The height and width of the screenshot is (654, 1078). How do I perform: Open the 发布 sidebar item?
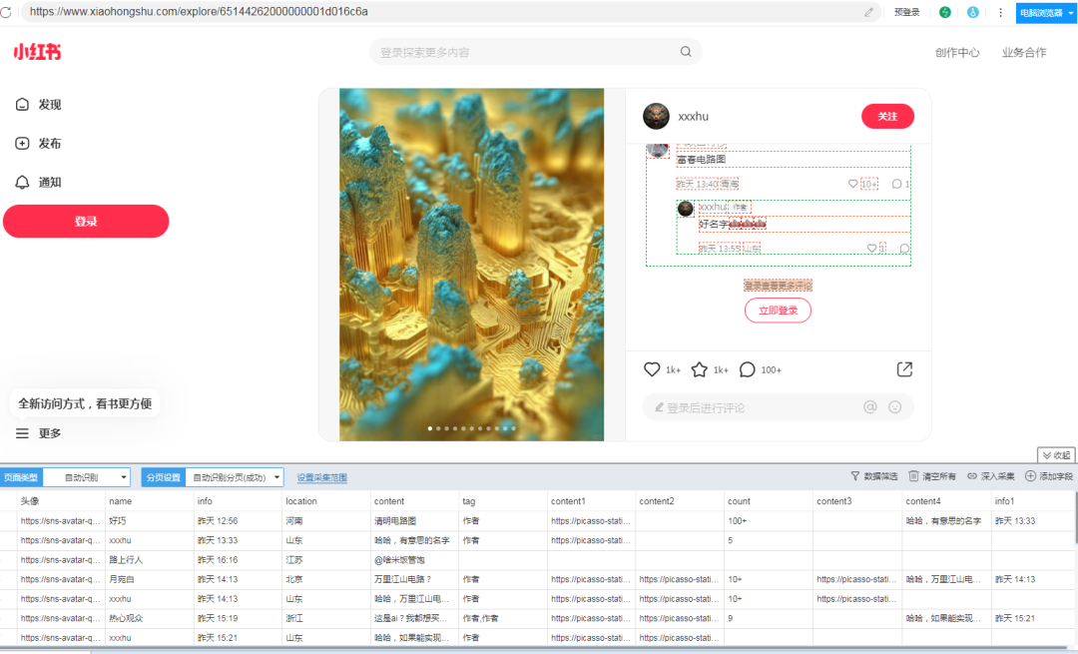pos(39,143)
